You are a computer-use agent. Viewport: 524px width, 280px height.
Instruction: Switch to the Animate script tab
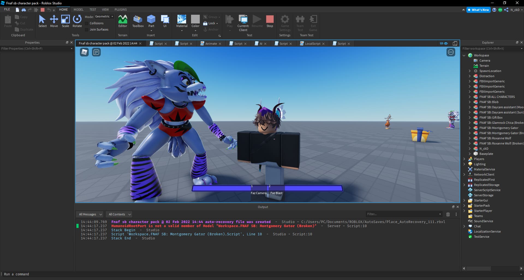211,44
